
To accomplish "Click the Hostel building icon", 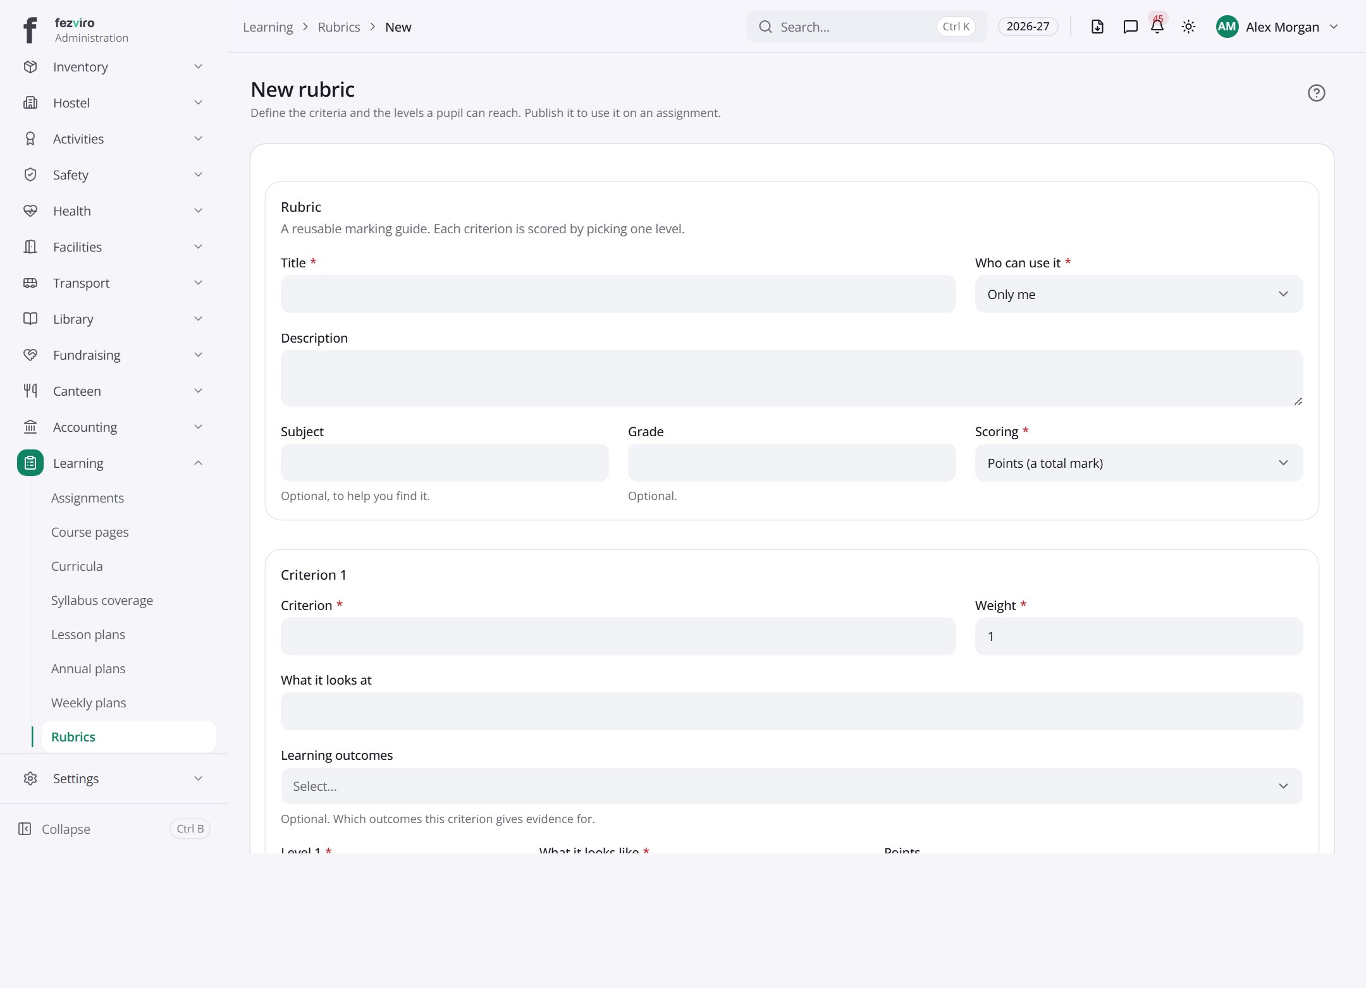I will pyautogui.click(x=30, y=103).
